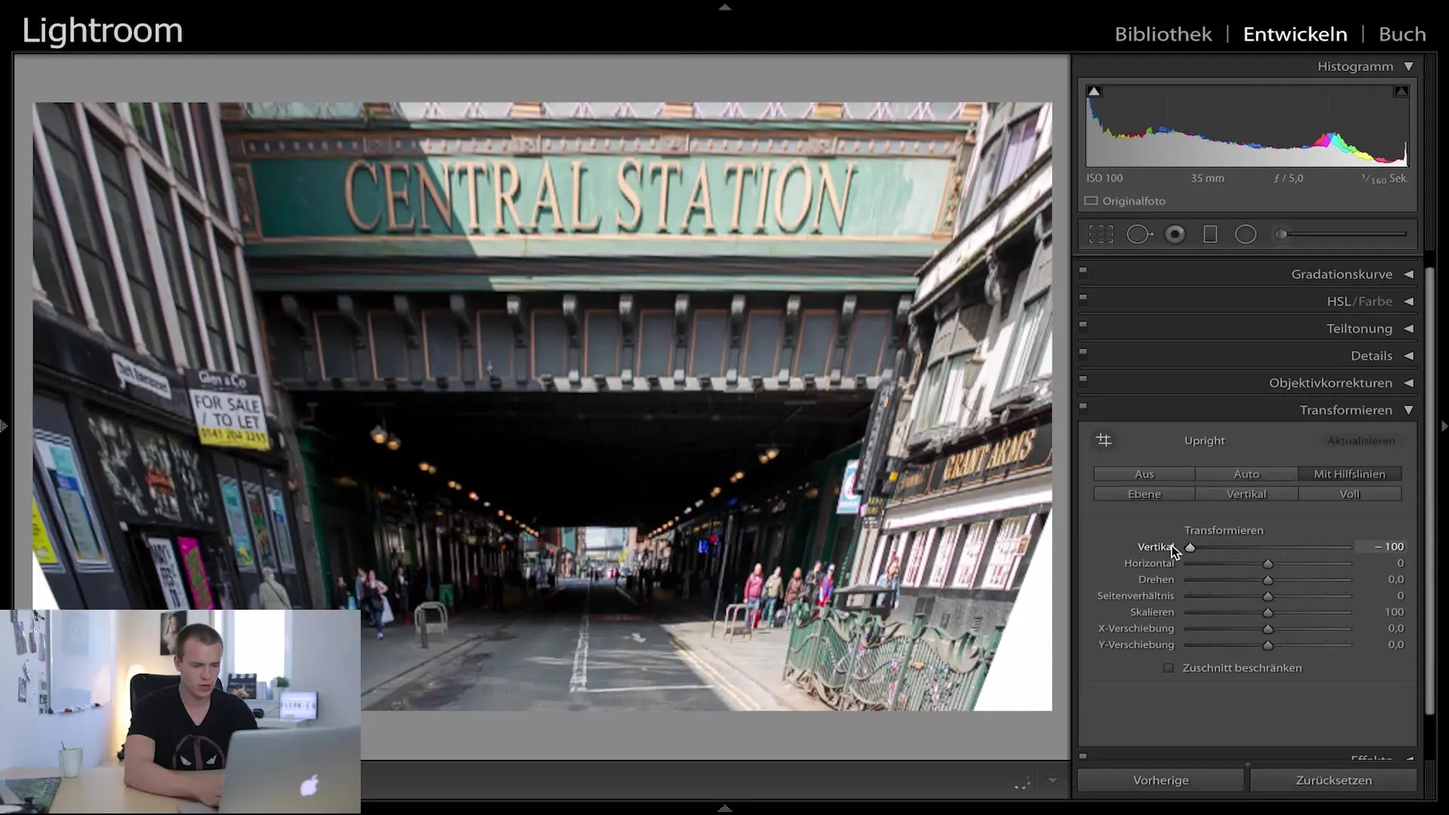Screen dimensions: 1449x815
Task: Hide the right panel arrow
Action: 1444,426
